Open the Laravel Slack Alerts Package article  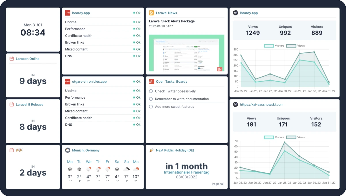click(x=172, y=21)
